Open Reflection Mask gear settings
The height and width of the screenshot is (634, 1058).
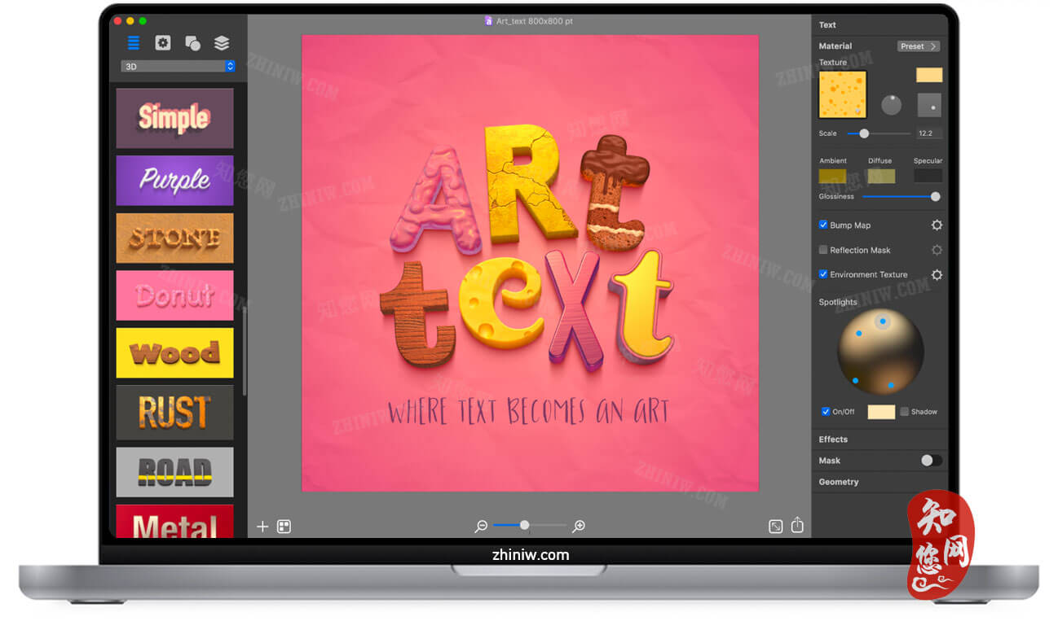tap(937, 251)
